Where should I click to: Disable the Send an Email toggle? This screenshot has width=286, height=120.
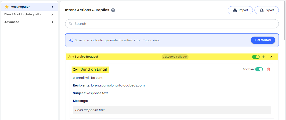tap(259, 69)
